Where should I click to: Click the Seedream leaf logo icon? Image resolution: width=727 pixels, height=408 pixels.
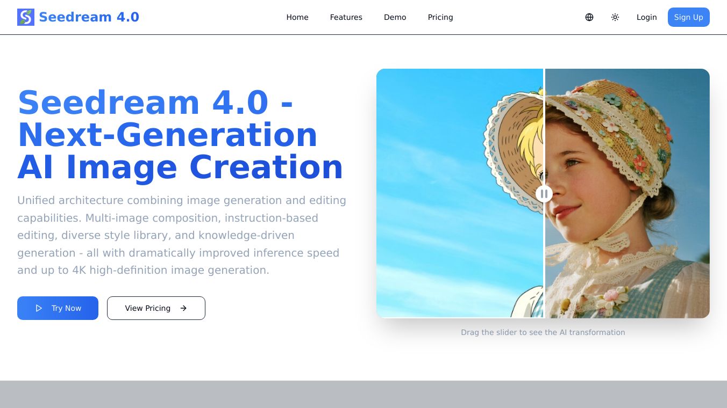click(x=26, y=17)
